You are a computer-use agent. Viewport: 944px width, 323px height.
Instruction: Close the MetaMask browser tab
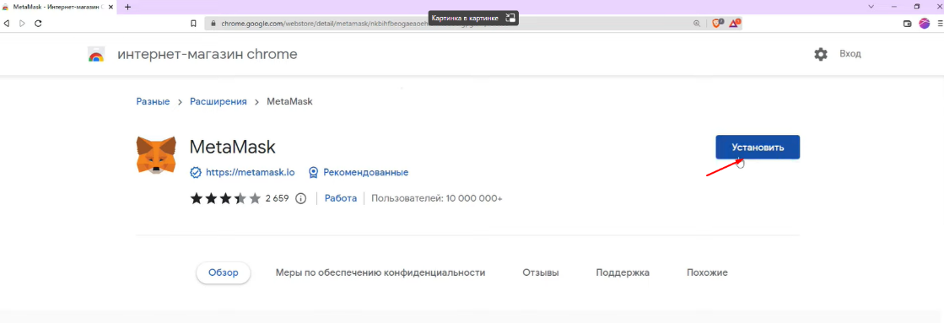pyautogui.click(x=111, y=7)
